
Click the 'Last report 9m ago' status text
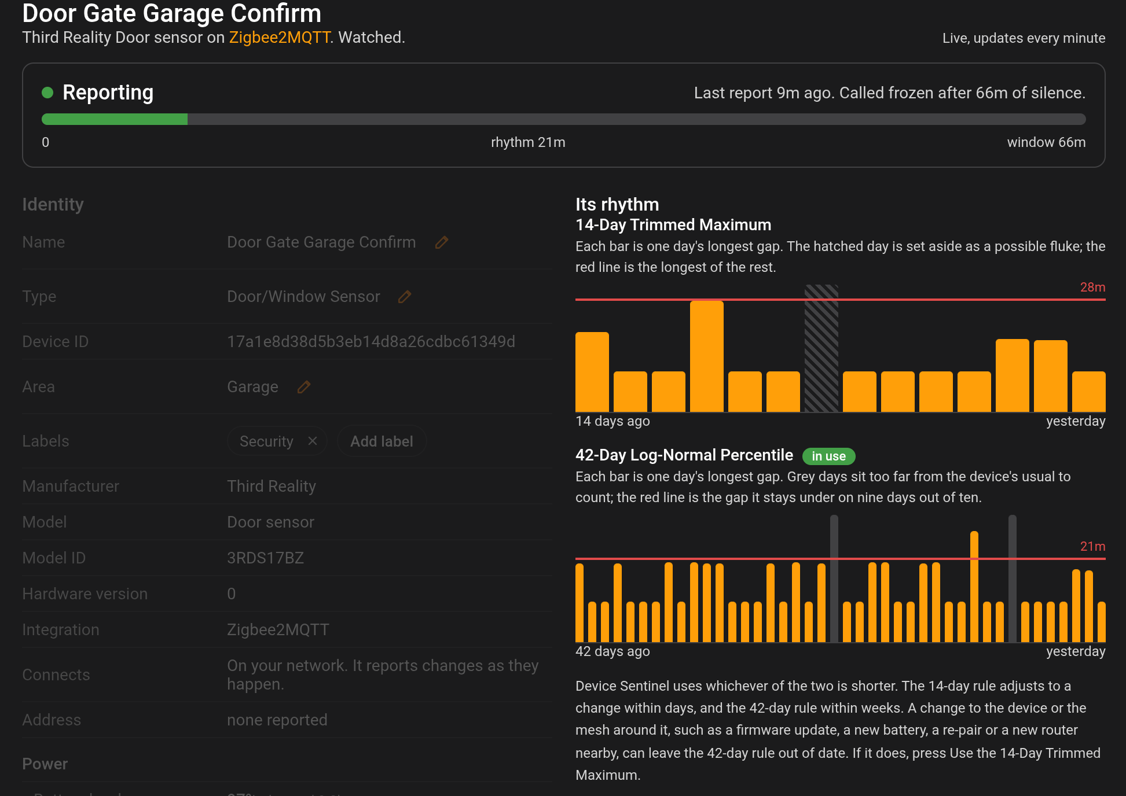coord(890,93)
